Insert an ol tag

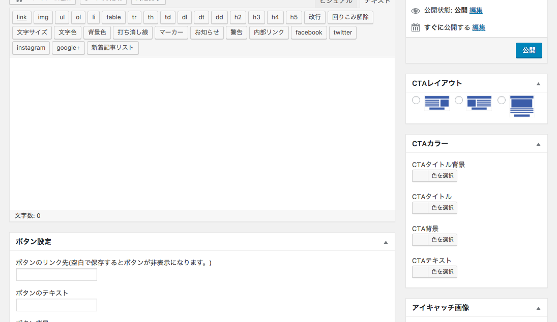[78, 17]
